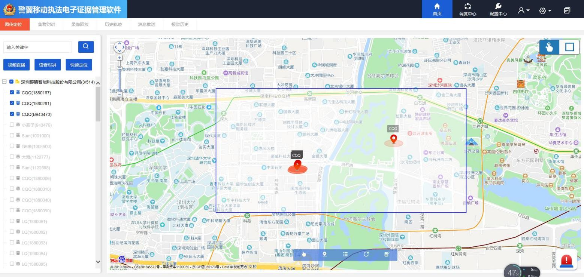Image resolution: width=584 pixels, height=277 pixels.
Task: Click the map zoom level slider
Action: 119,68
